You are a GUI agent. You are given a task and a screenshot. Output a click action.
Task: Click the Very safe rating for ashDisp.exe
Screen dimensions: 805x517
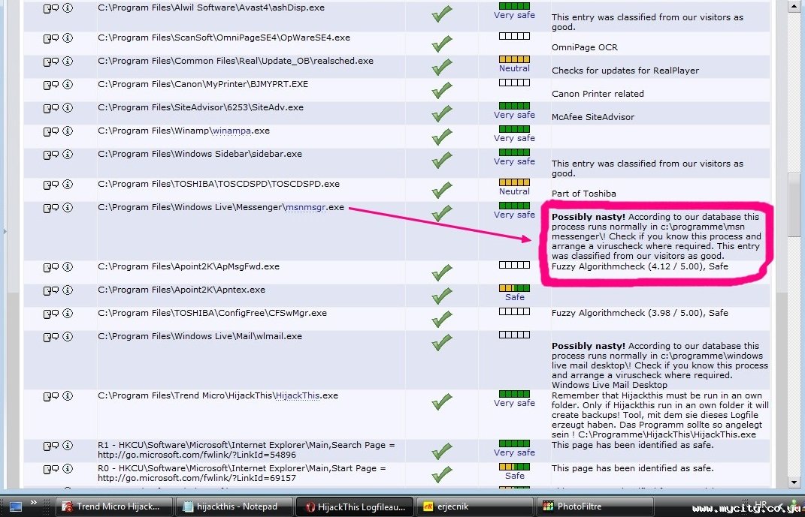point(514,15)
